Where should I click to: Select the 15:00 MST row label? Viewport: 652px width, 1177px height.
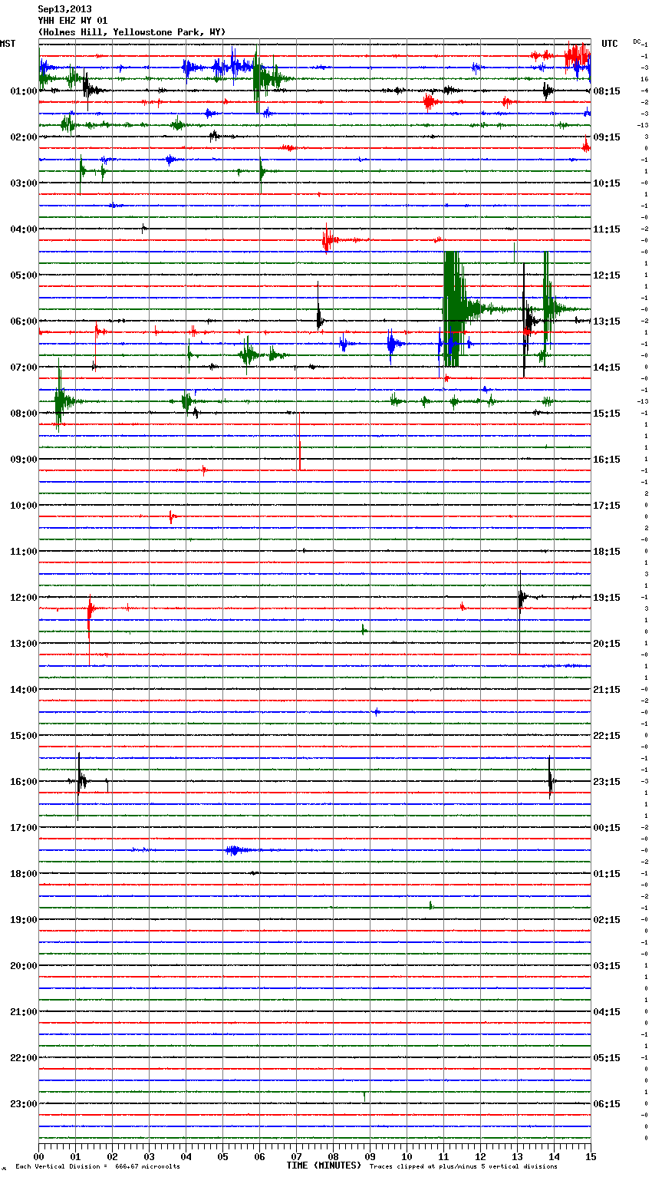click(x=23, y=736)
